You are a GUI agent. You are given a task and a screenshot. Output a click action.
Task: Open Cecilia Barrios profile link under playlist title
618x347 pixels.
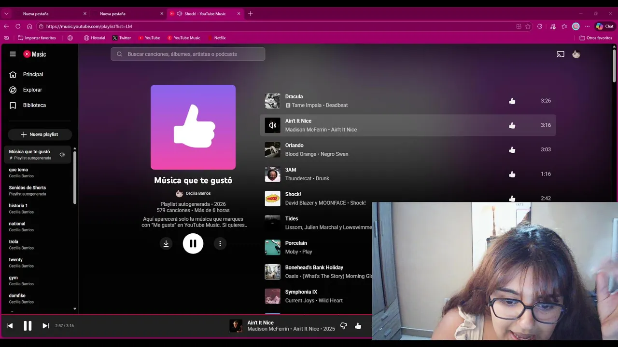coord(198,193)
